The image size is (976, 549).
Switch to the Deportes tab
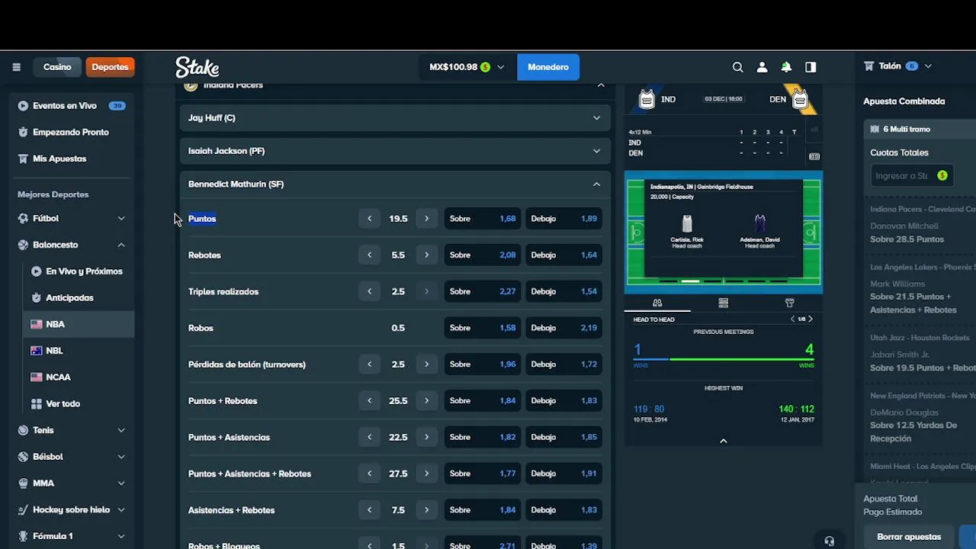point(110,67)
